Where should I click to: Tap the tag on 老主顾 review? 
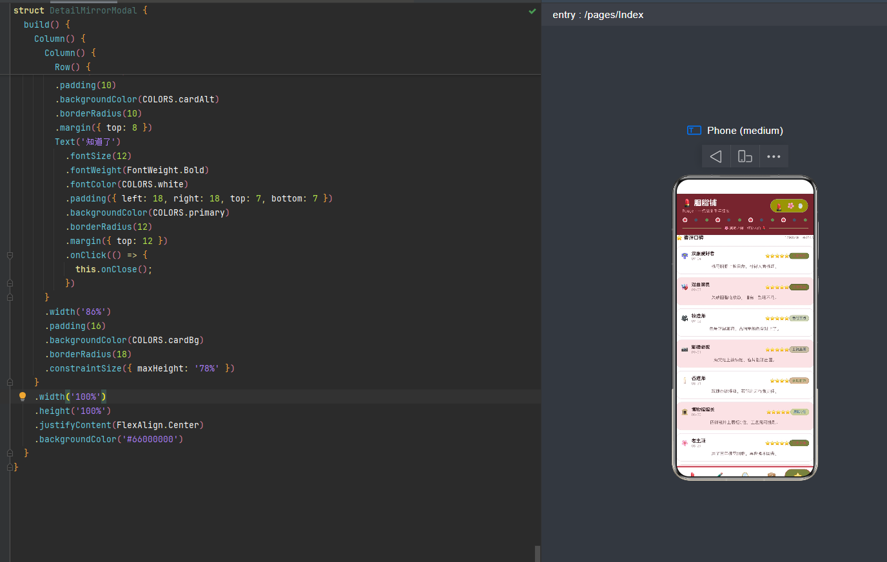(x=799, y=443)
